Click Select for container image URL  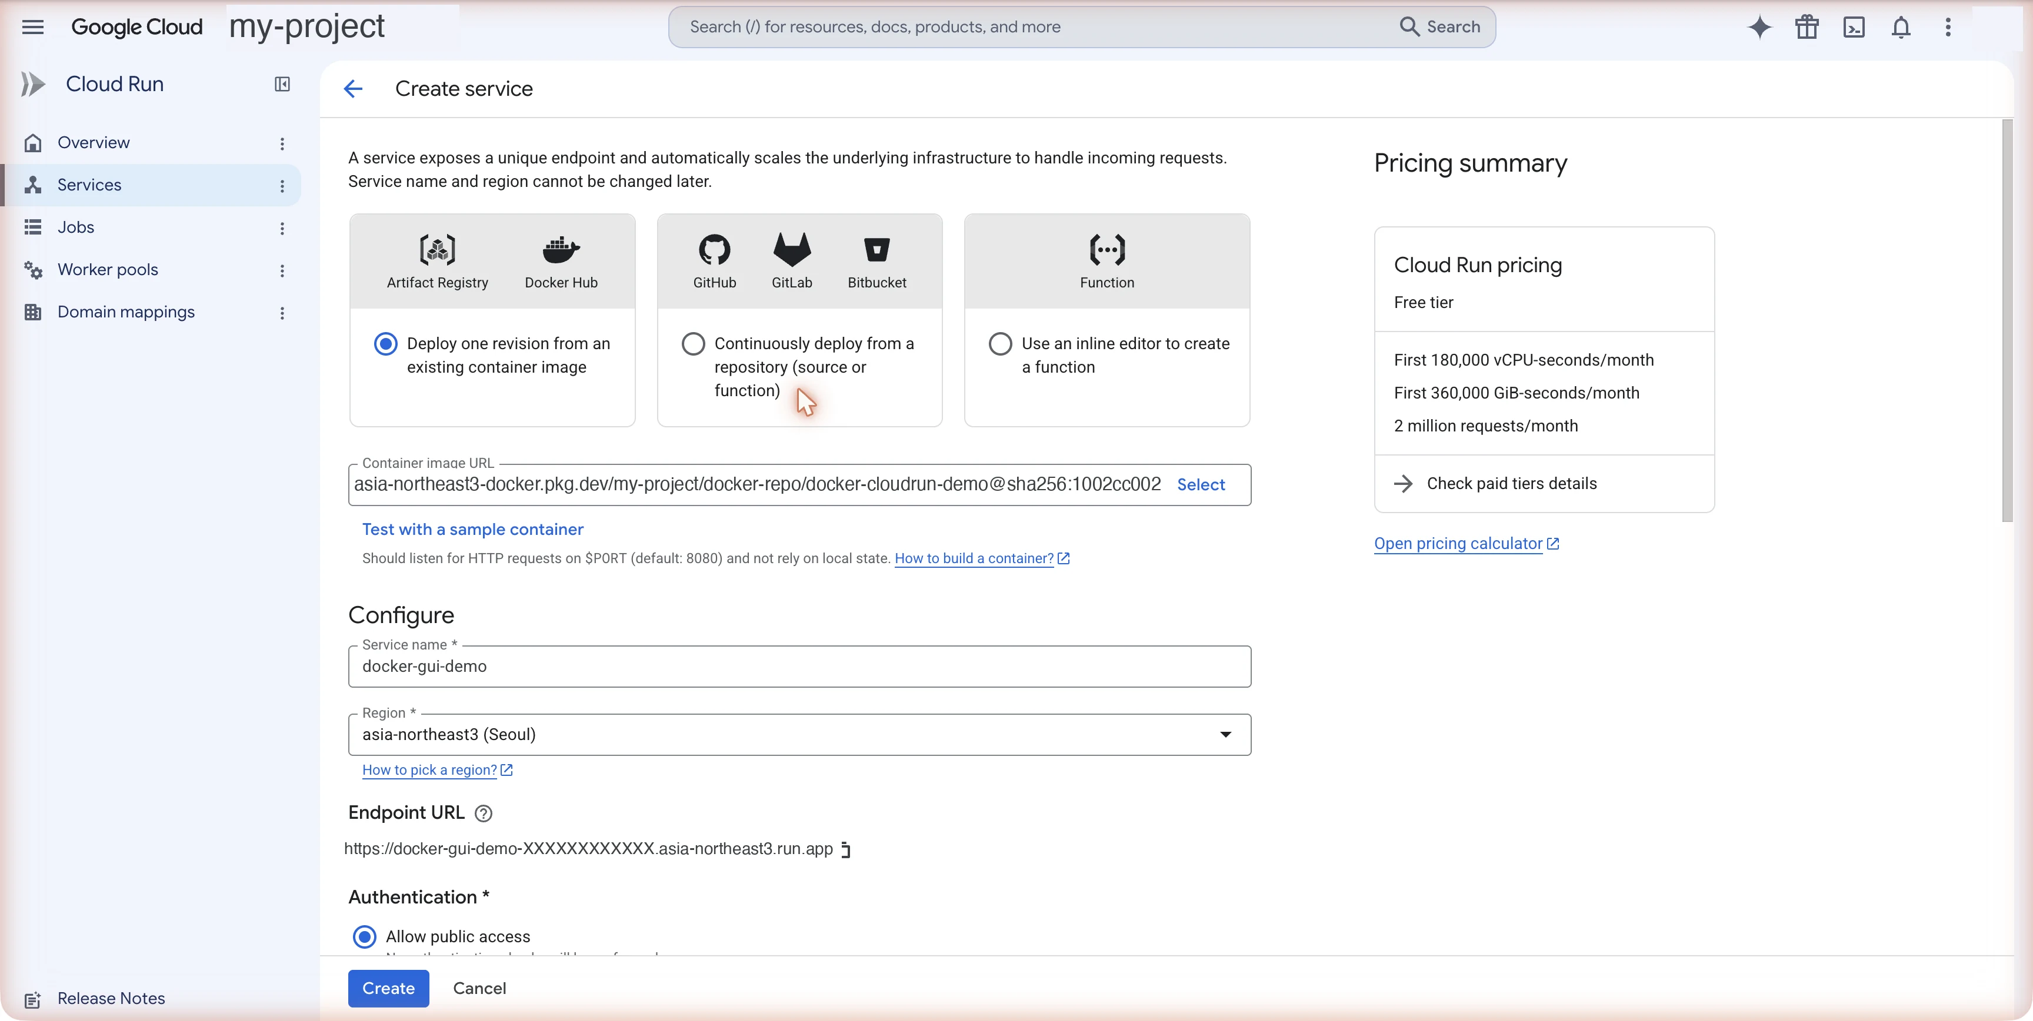coord(1201,485)
